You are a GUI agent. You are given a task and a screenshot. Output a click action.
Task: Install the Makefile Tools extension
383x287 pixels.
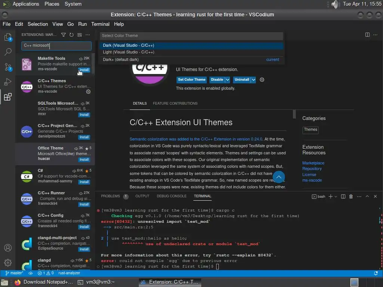[84, 70]
